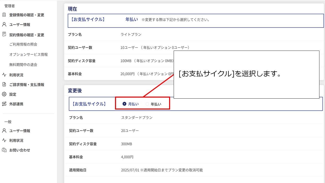Click the invoice icon beside ご請求情報・支払情報
Image resolution: width=325 pixels, height=183 pixels.
pos(4,85)
